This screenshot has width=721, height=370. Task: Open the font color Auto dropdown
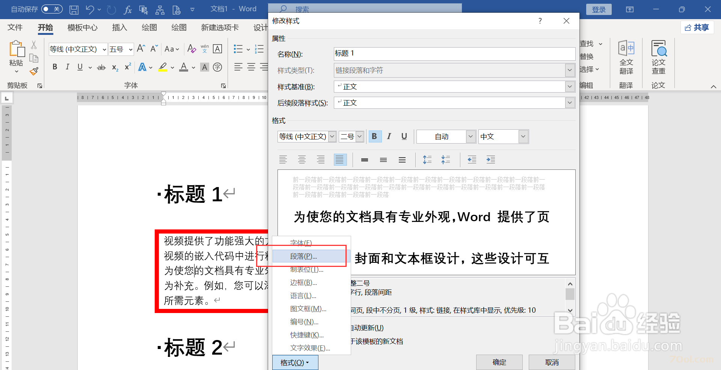point(471,136)
